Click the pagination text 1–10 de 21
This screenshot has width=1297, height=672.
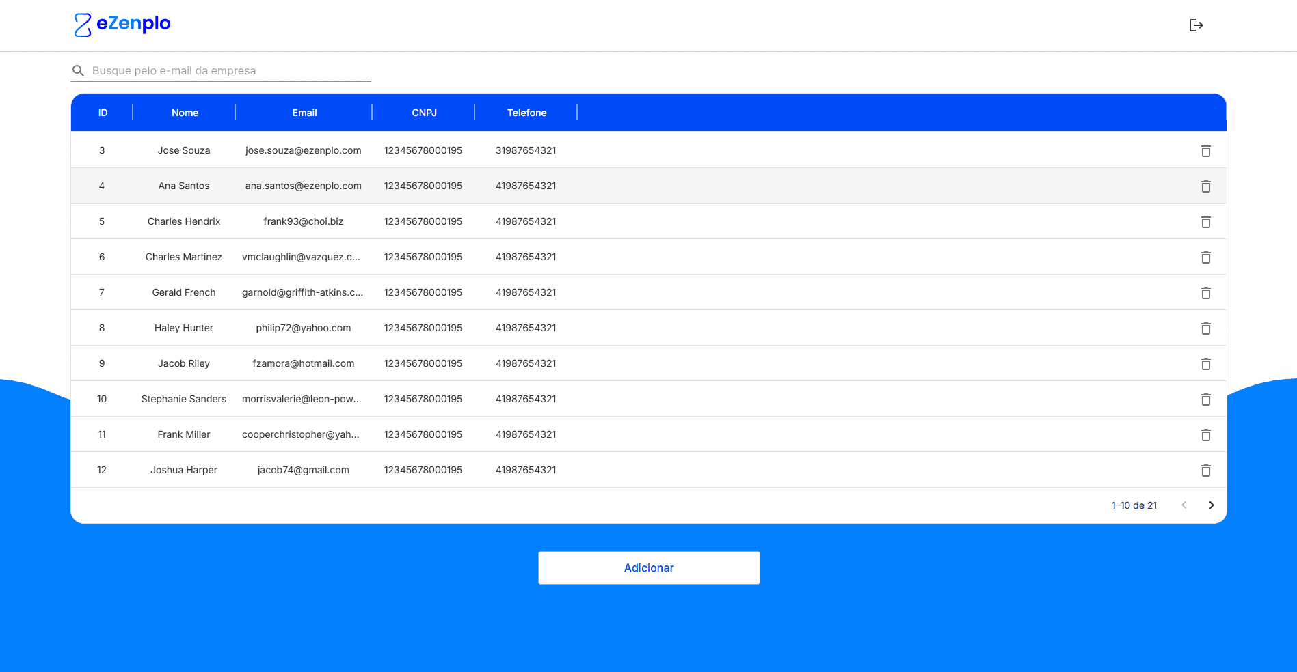(1134, 505)
